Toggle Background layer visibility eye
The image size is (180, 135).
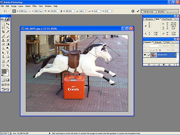(145, 55)
